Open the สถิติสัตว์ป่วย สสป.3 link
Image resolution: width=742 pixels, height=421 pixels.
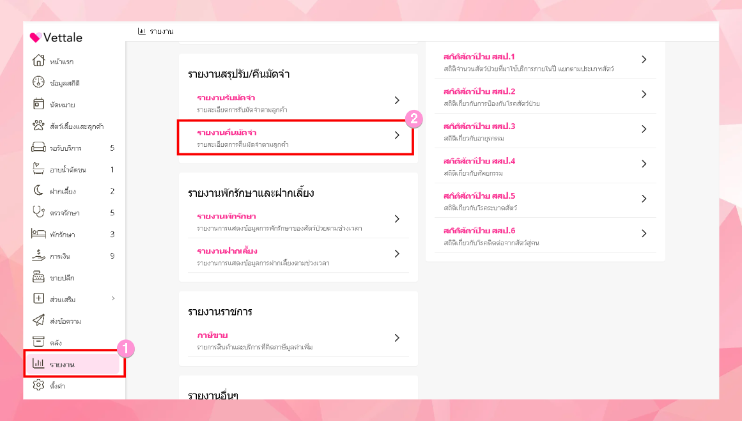(479, 126)
